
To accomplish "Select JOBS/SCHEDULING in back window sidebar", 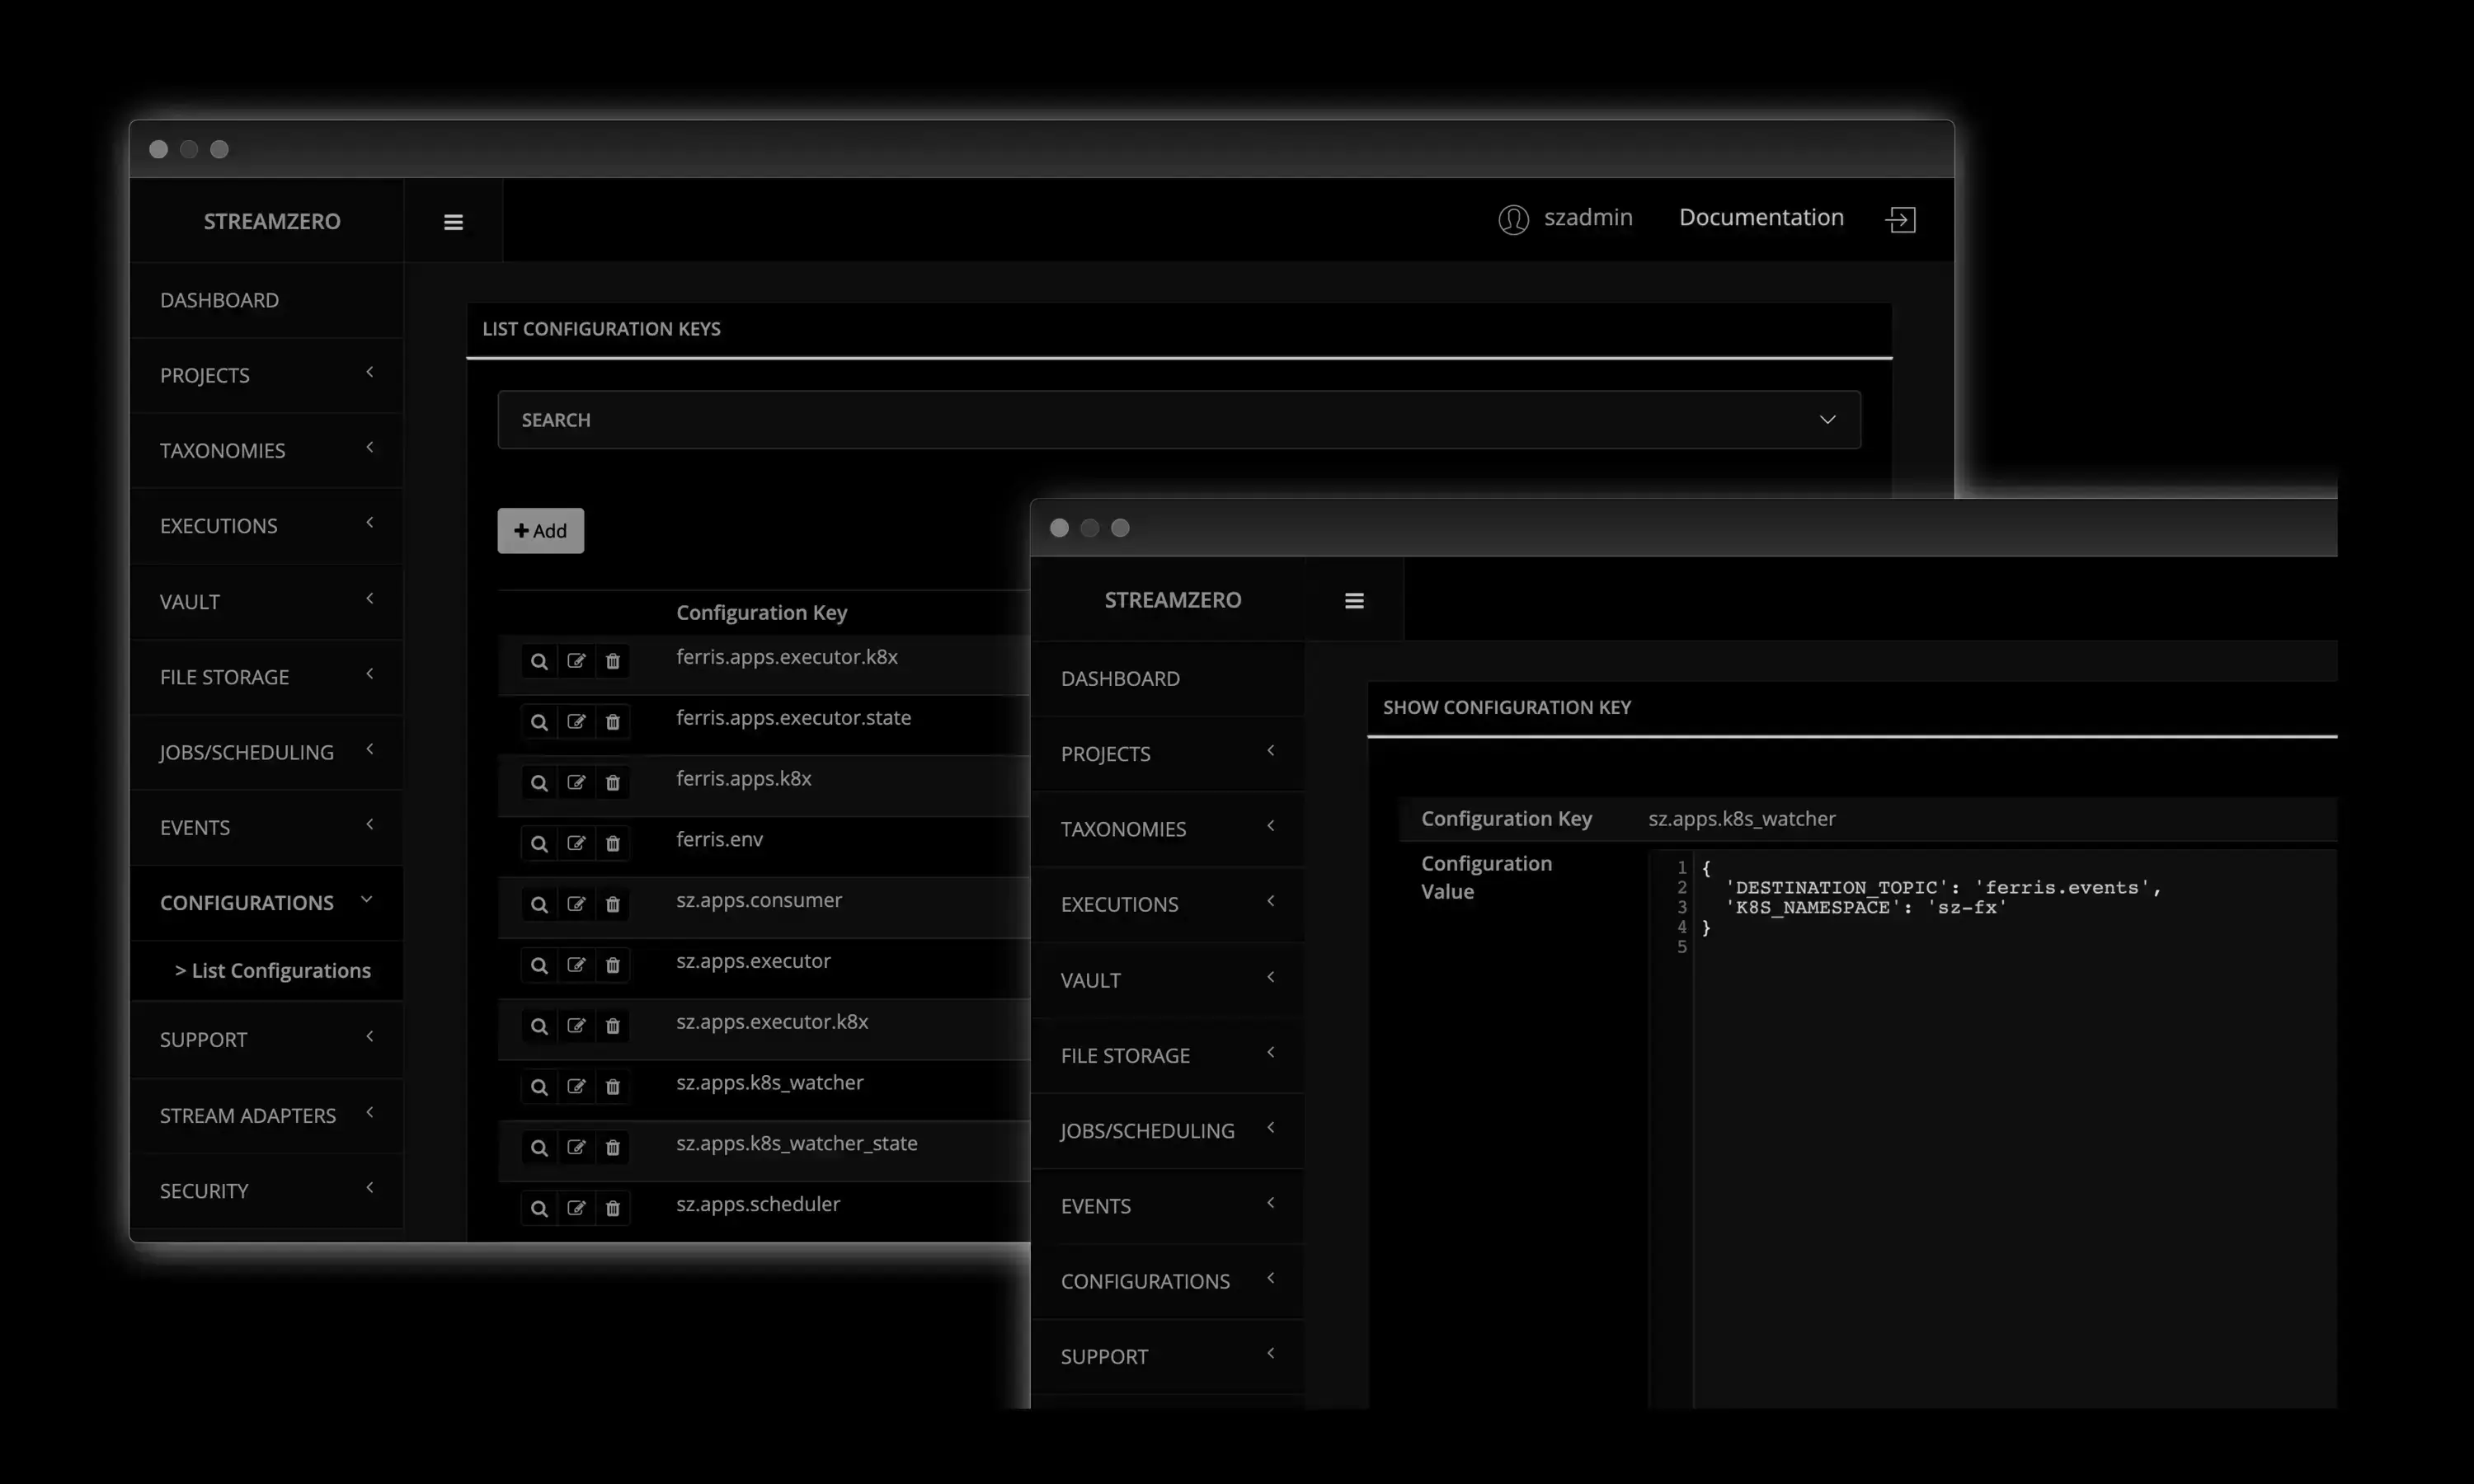I will 247,752.
